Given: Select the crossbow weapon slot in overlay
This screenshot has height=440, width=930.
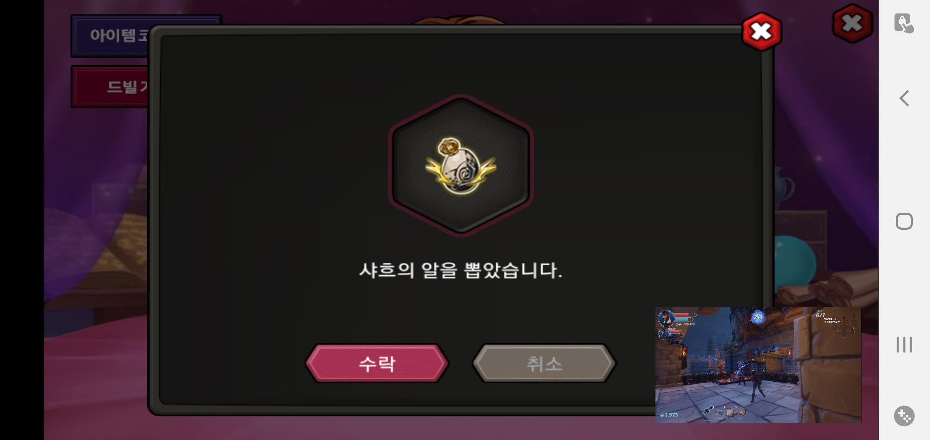Looking at the screenshot, I should 708,411.
